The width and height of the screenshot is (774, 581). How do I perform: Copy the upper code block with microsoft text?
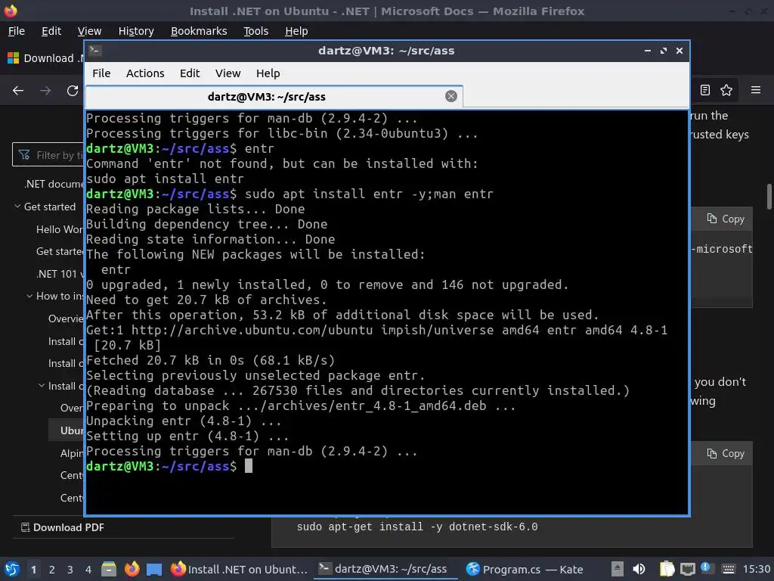tap(726, 219)
